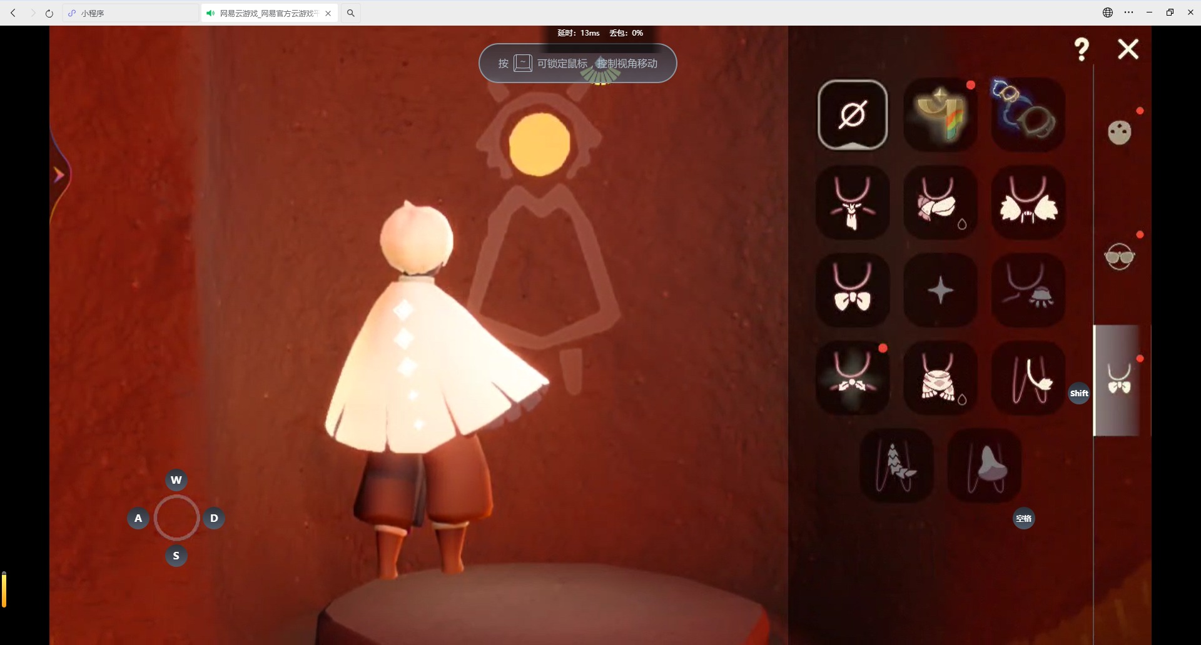Choose the pink ribbon bow necklace
1201x645 pixels.
[x=853, y=377]
